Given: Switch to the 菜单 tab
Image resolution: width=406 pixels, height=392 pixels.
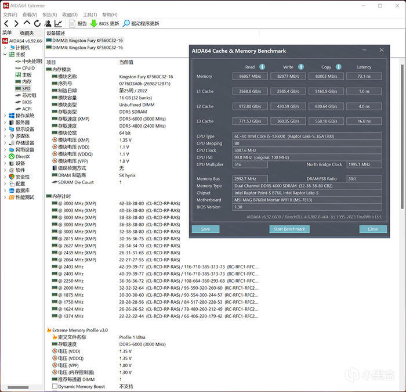Looking at the screenshot, I should (x=7, y=33).
